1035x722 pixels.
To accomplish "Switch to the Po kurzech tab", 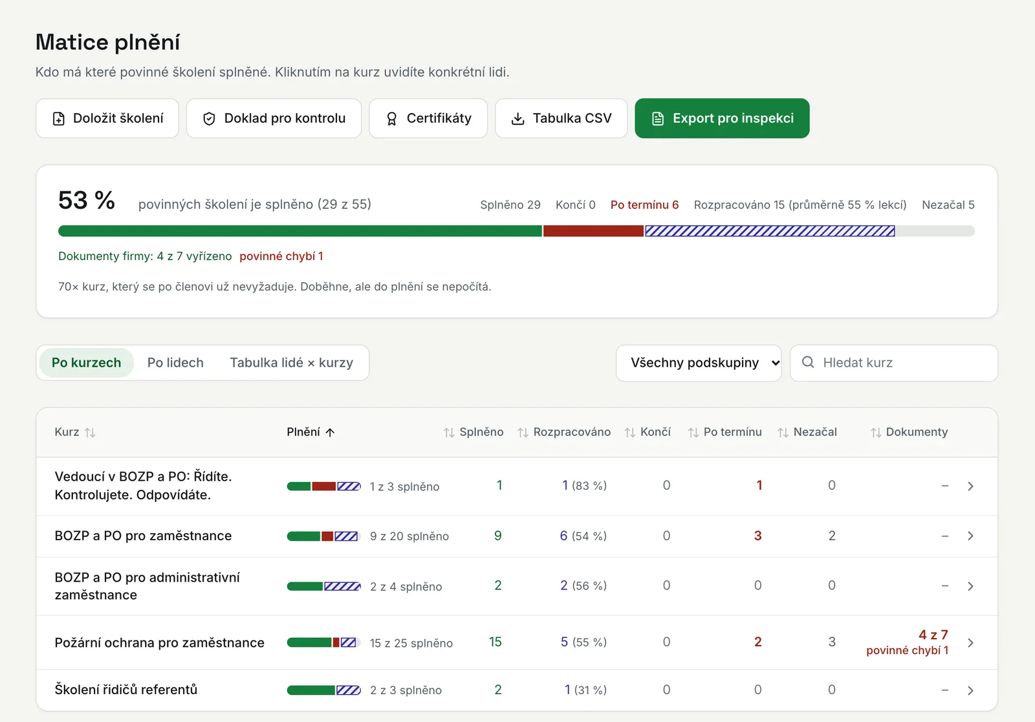I will click(x=87, y=363).
